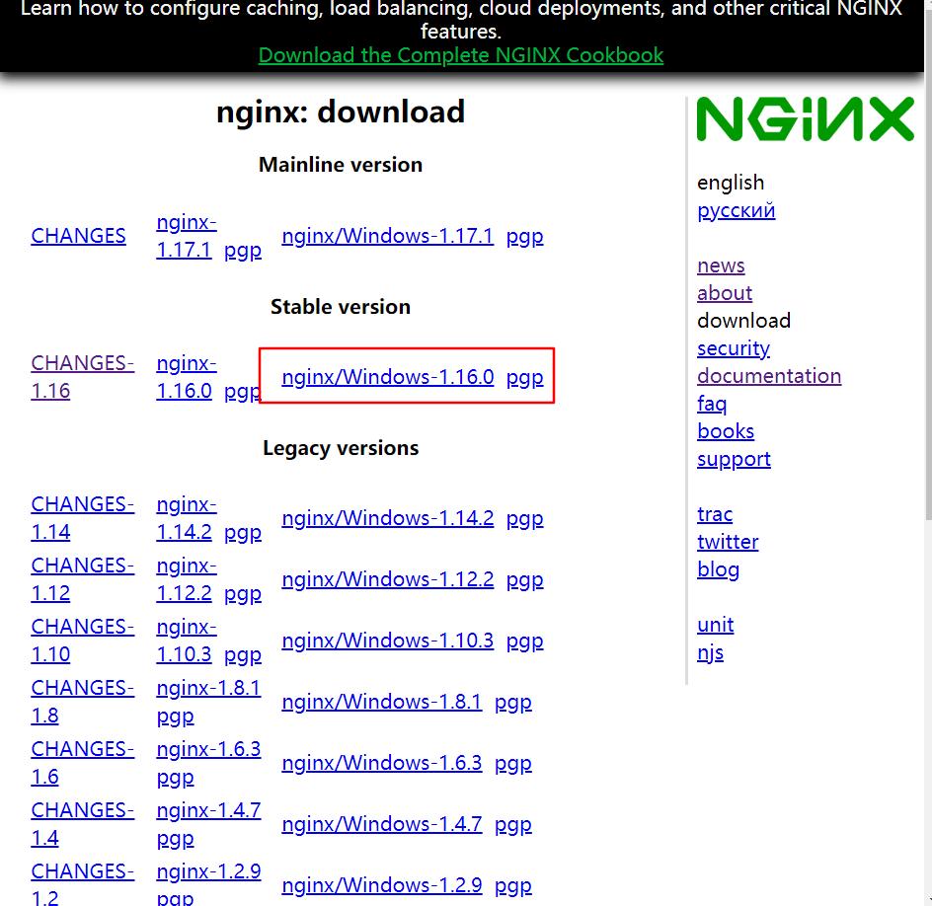The width and height of the screenshot is (932, 906).
Task: Open documentation page in sidebar
Action: [769, 376]
